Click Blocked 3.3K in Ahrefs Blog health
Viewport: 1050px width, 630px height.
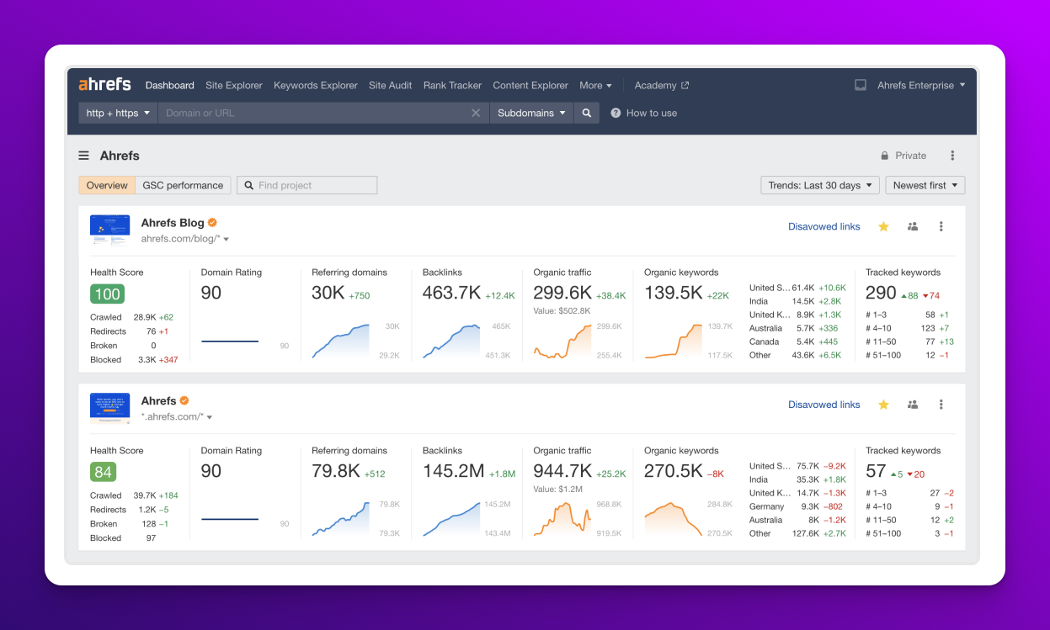coord(134,360)
